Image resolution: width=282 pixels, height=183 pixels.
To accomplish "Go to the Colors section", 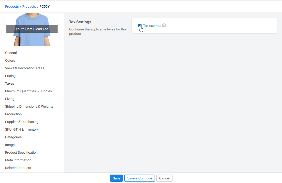I will [10, 61].
